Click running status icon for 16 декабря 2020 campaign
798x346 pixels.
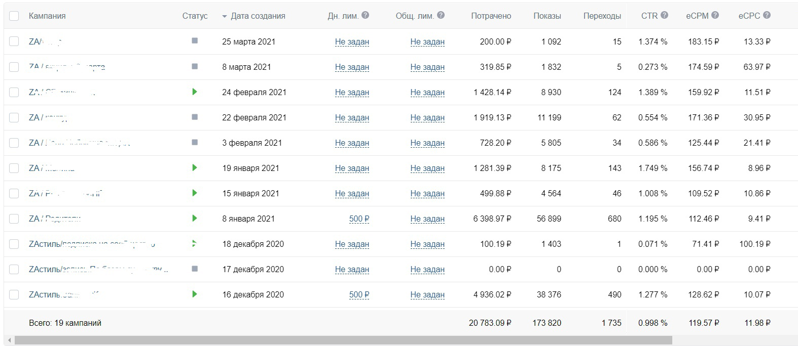(195, 294)
